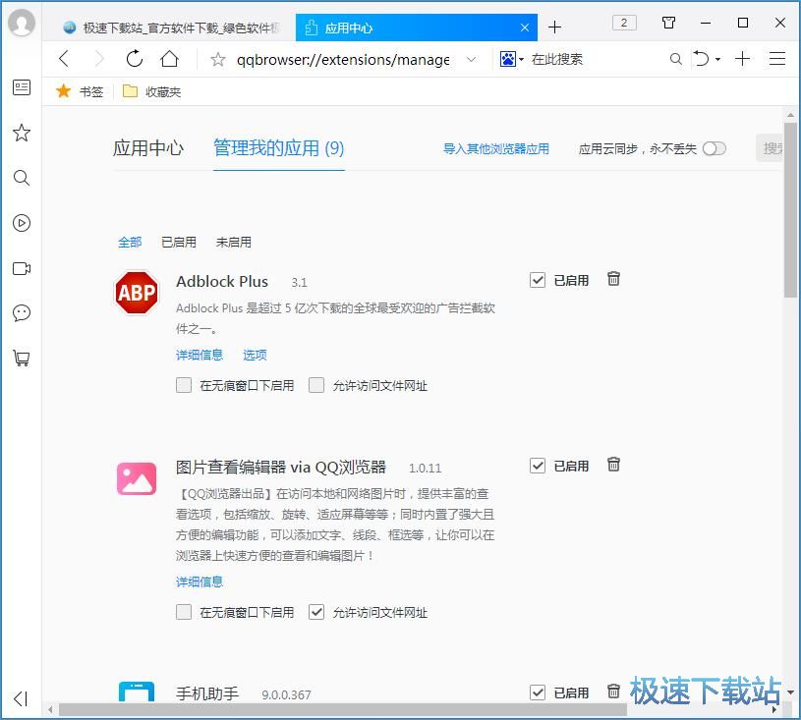This screenshot has height=720, width=801.
Task: Open the user profile avatar
Action: click(22, 22)
